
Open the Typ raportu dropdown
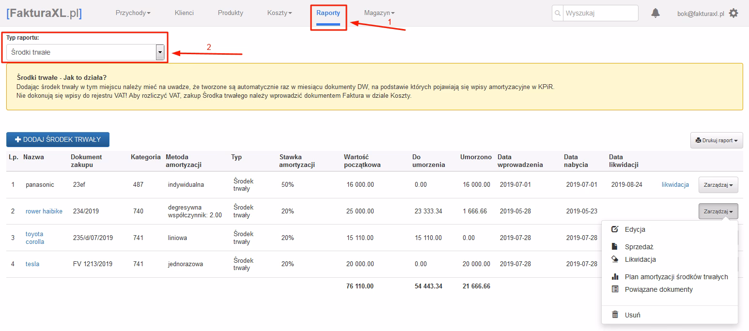pyautogui.click(x=85, y=52)
